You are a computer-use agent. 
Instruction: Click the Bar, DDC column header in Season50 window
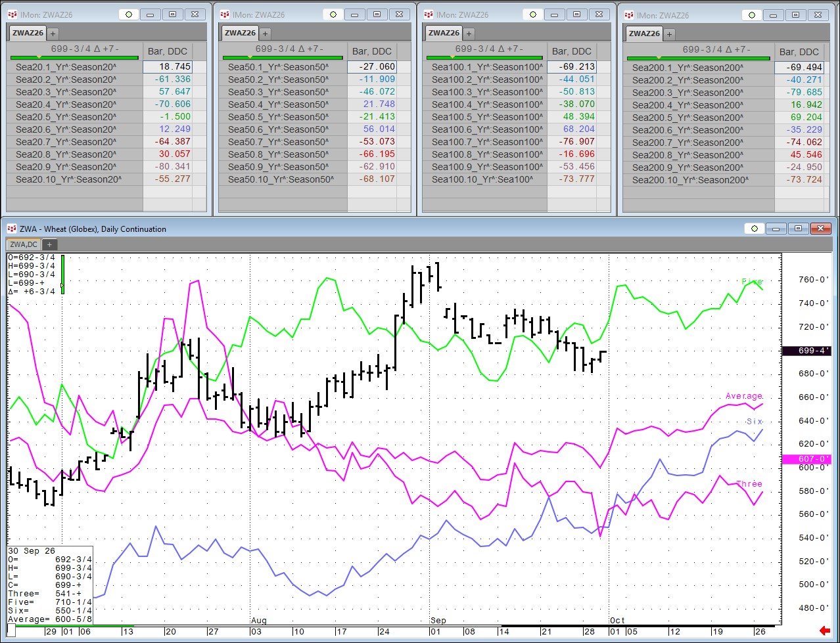tap(372, 51)
